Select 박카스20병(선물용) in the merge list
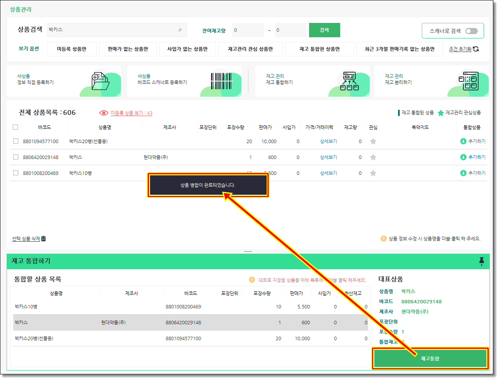The width and height of the screenshot is (498, 379). [34, 338]
